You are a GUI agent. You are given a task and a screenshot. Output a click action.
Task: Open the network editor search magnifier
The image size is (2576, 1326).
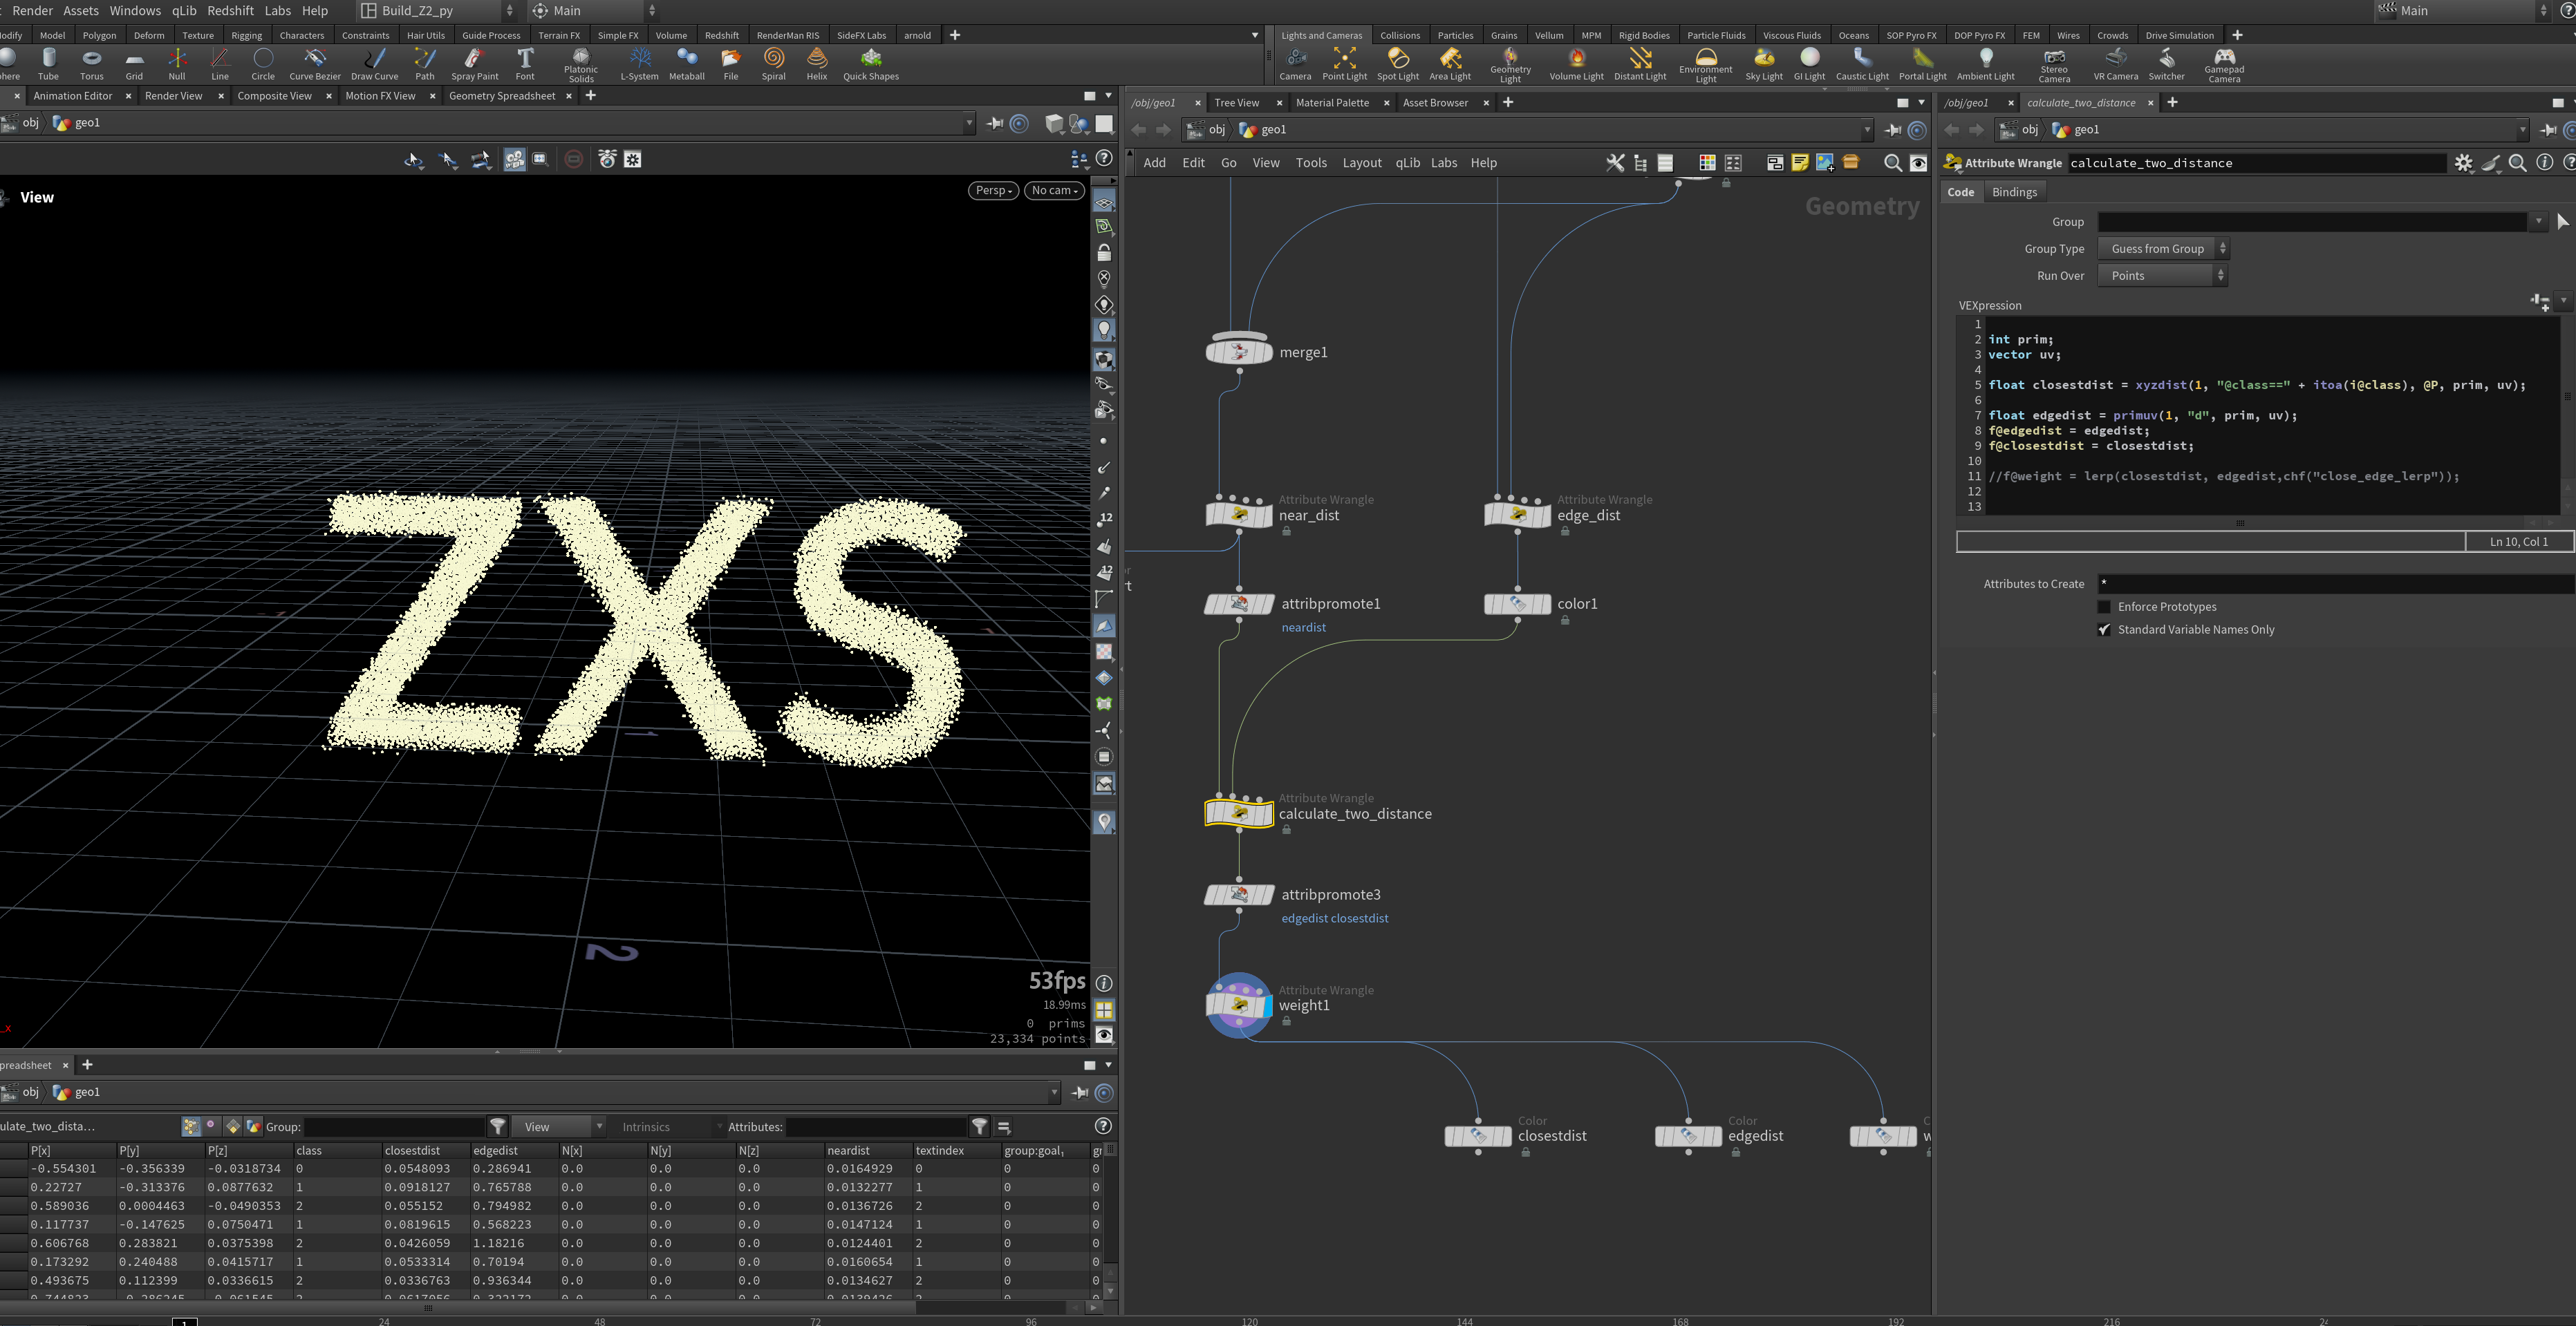coord(1892,163)
